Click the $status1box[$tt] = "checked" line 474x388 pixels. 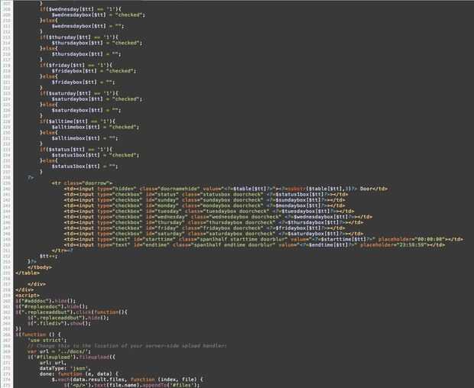pyautogui.click(x=96, y=155)
